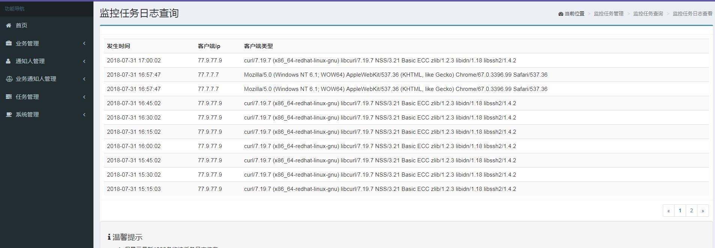Open the 业务管理 sidebar menu

coord(47,43)
